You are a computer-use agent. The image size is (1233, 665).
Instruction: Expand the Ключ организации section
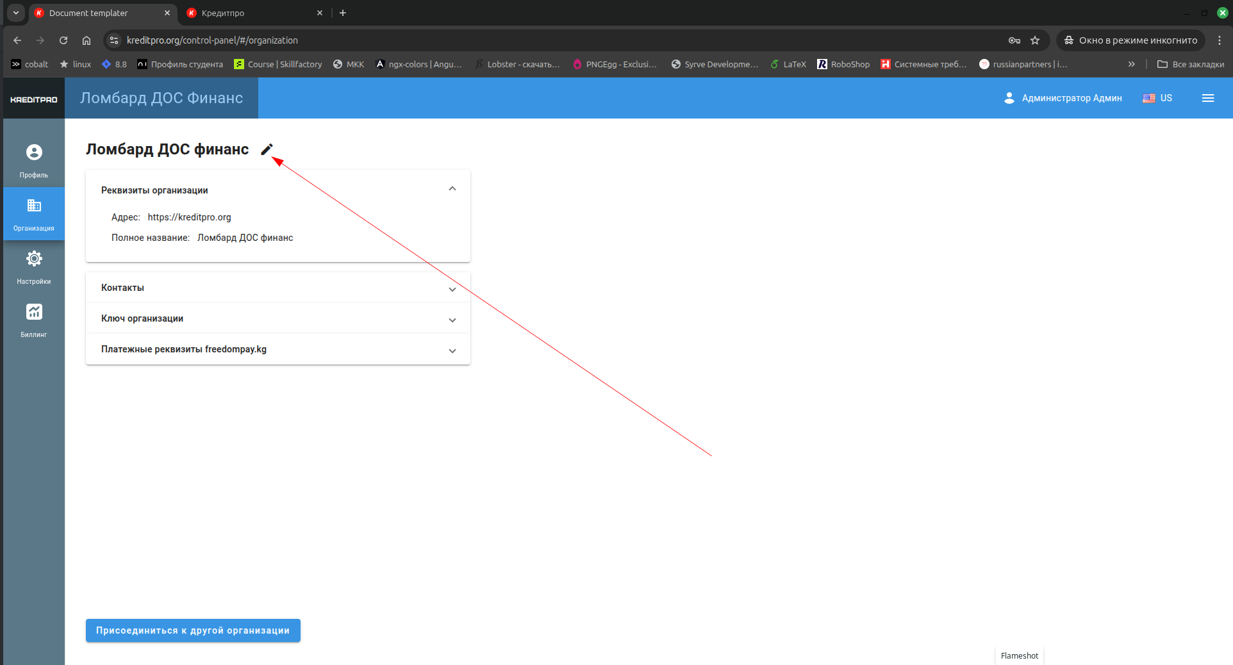coord(452,320)
